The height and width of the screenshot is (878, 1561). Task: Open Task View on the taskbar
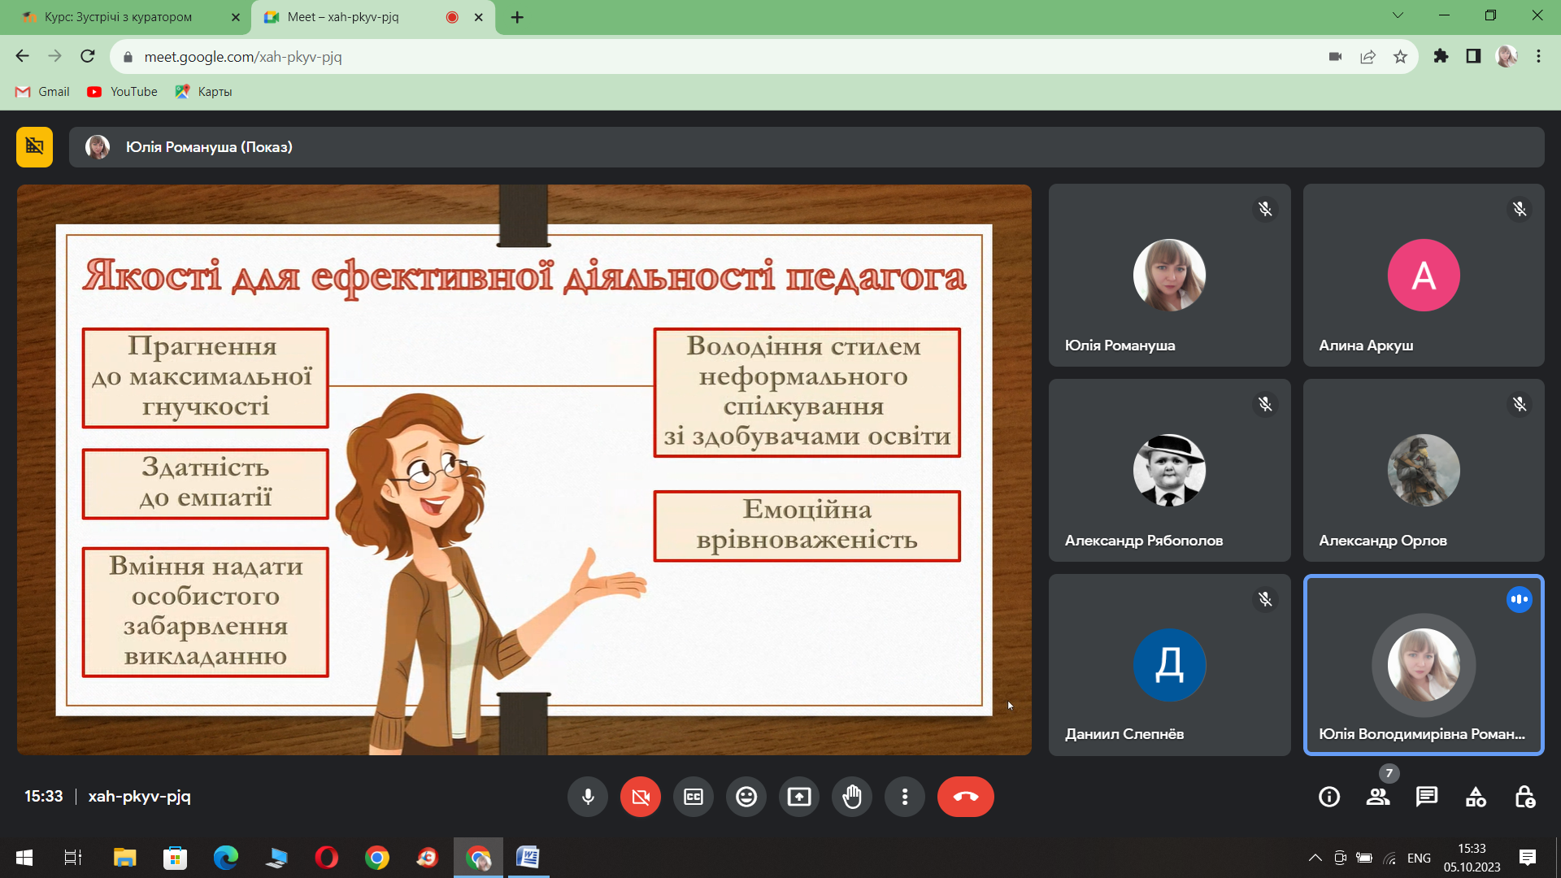(73, 858)
